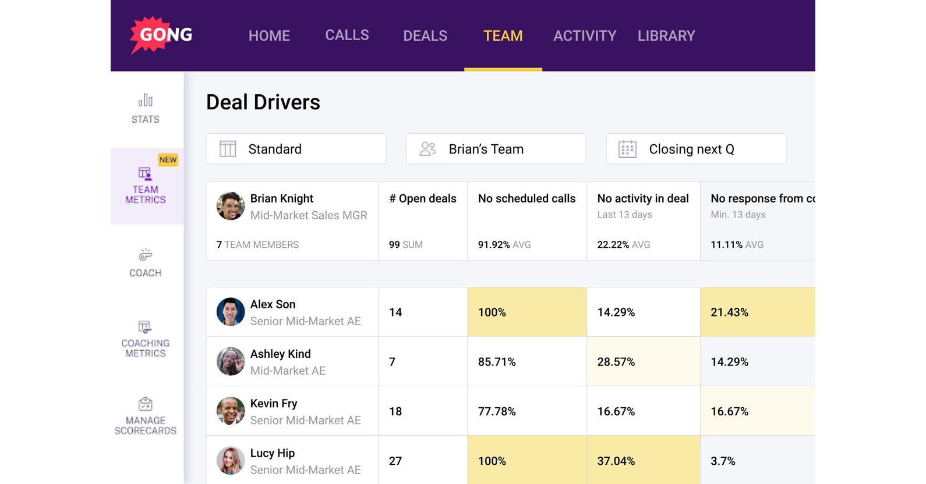Click Ashley Kind's 85.71% cell
The image size is (926, 484).
[527, 361]
